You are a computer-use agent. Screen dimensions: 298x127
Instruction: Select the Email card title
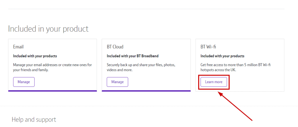click(18, 47)
